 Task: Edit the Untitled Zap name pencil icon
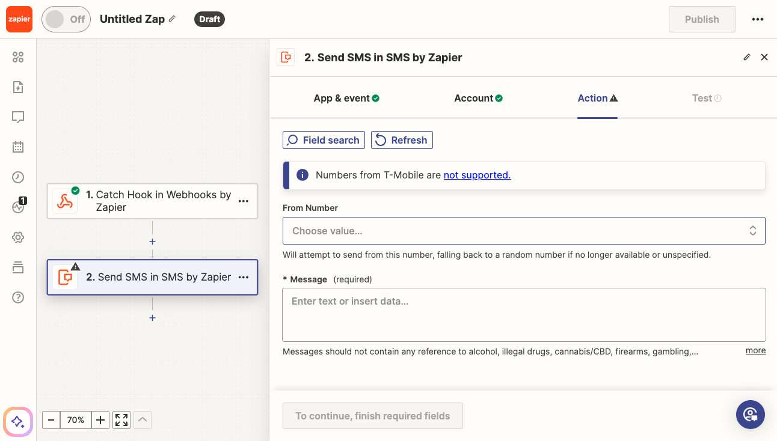(x=172, y=19)
